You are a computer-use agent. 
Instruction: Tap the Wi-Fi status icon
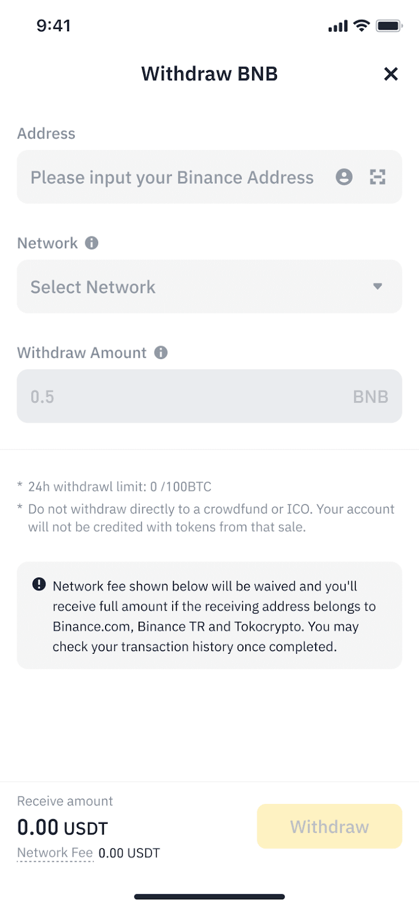361,25
